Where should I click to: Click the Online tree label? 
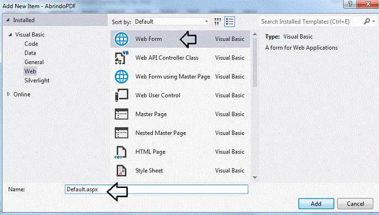click(22, 94)
